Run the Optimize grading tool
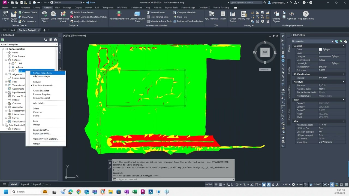The width and height of the screenshot is (349, 196). tap(291, 16)
